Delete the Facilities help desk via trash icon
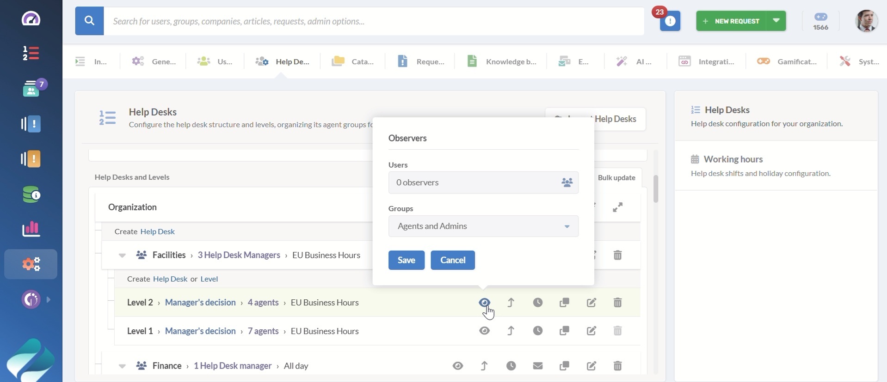 pos(617,255)
